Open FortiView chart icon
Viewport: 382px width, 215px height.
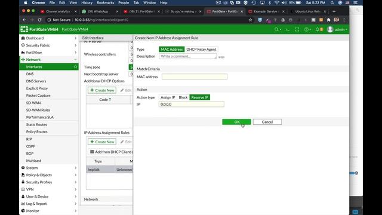[x=23, y=53]
